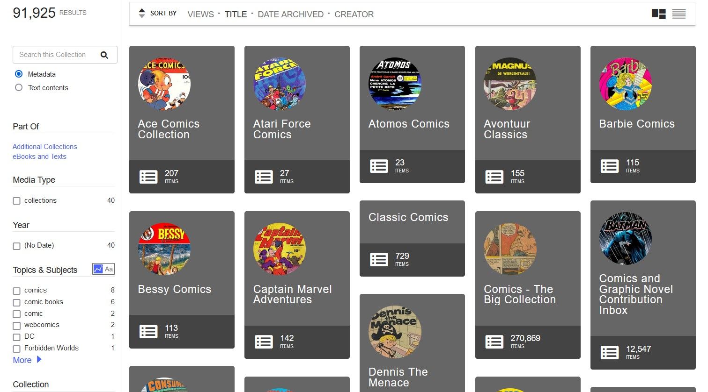Screen dimensions: 708x392
Task: Open Atomos Comics title
Action: (x=409, y=124)
